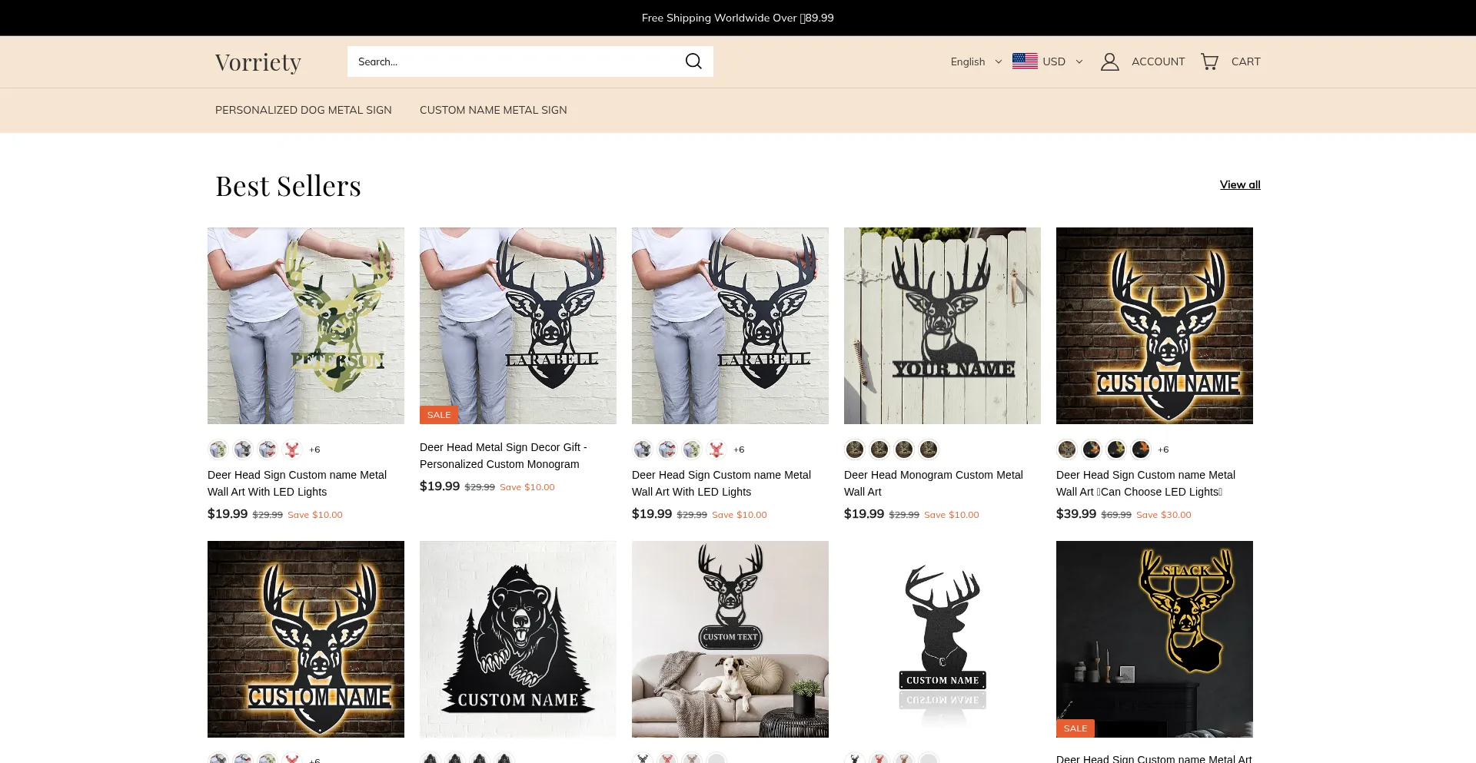Show +6 more colors on first product
1476x763 pixels.
point(314,450)
